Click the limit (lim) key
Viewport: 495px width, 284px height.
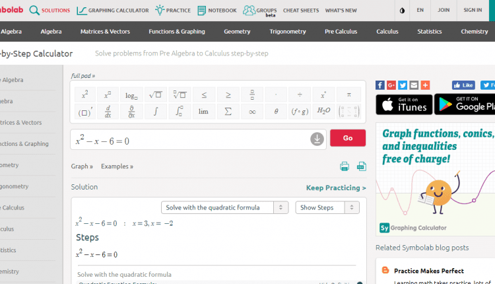pyautogui.click(x=203, y=112)
